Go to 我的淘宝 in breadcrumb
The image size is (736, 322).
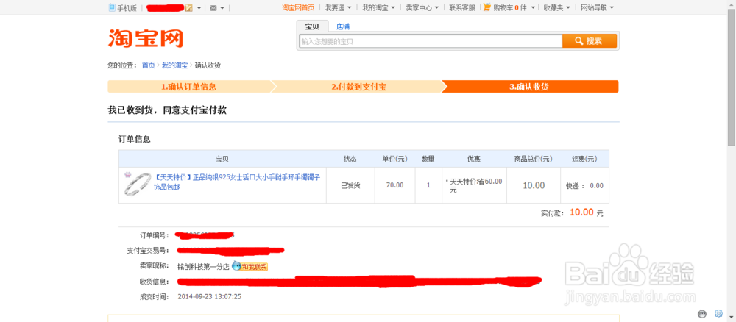pyautogui.click(x=174, y=65)
